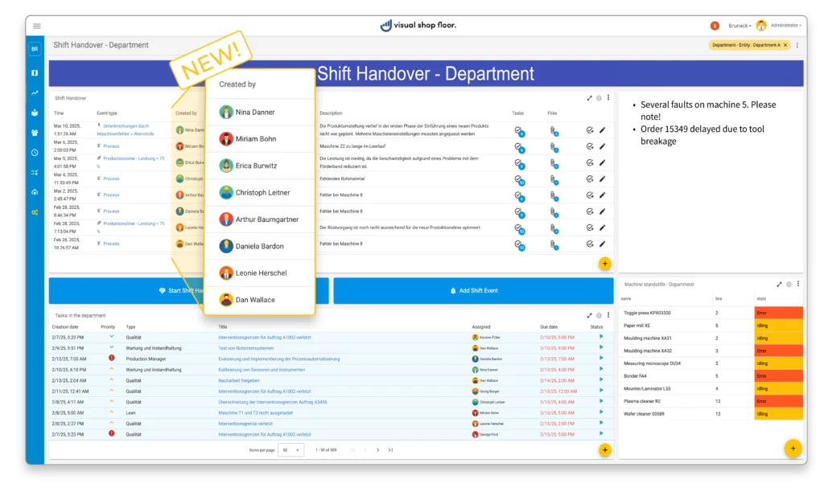This screenshot has height=492, width=824.
Task: Open the Bruneck location dropdown
Action: [x=739, y=26]
